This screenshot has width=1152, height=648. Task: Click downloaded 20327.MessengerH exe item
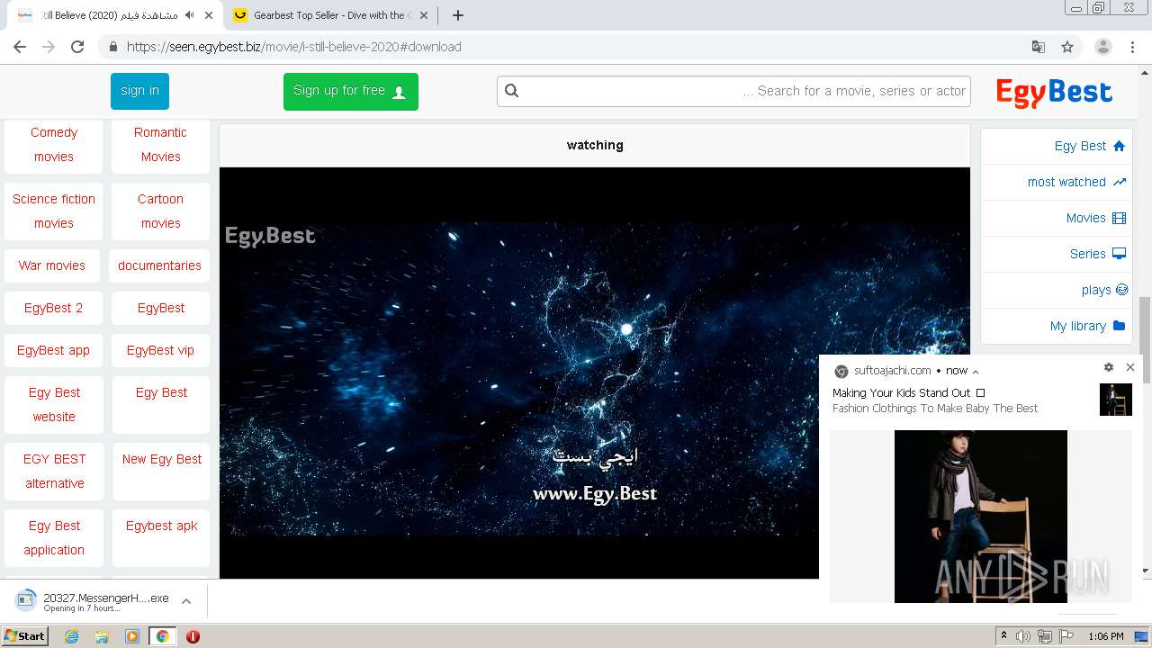click(93, 601)
